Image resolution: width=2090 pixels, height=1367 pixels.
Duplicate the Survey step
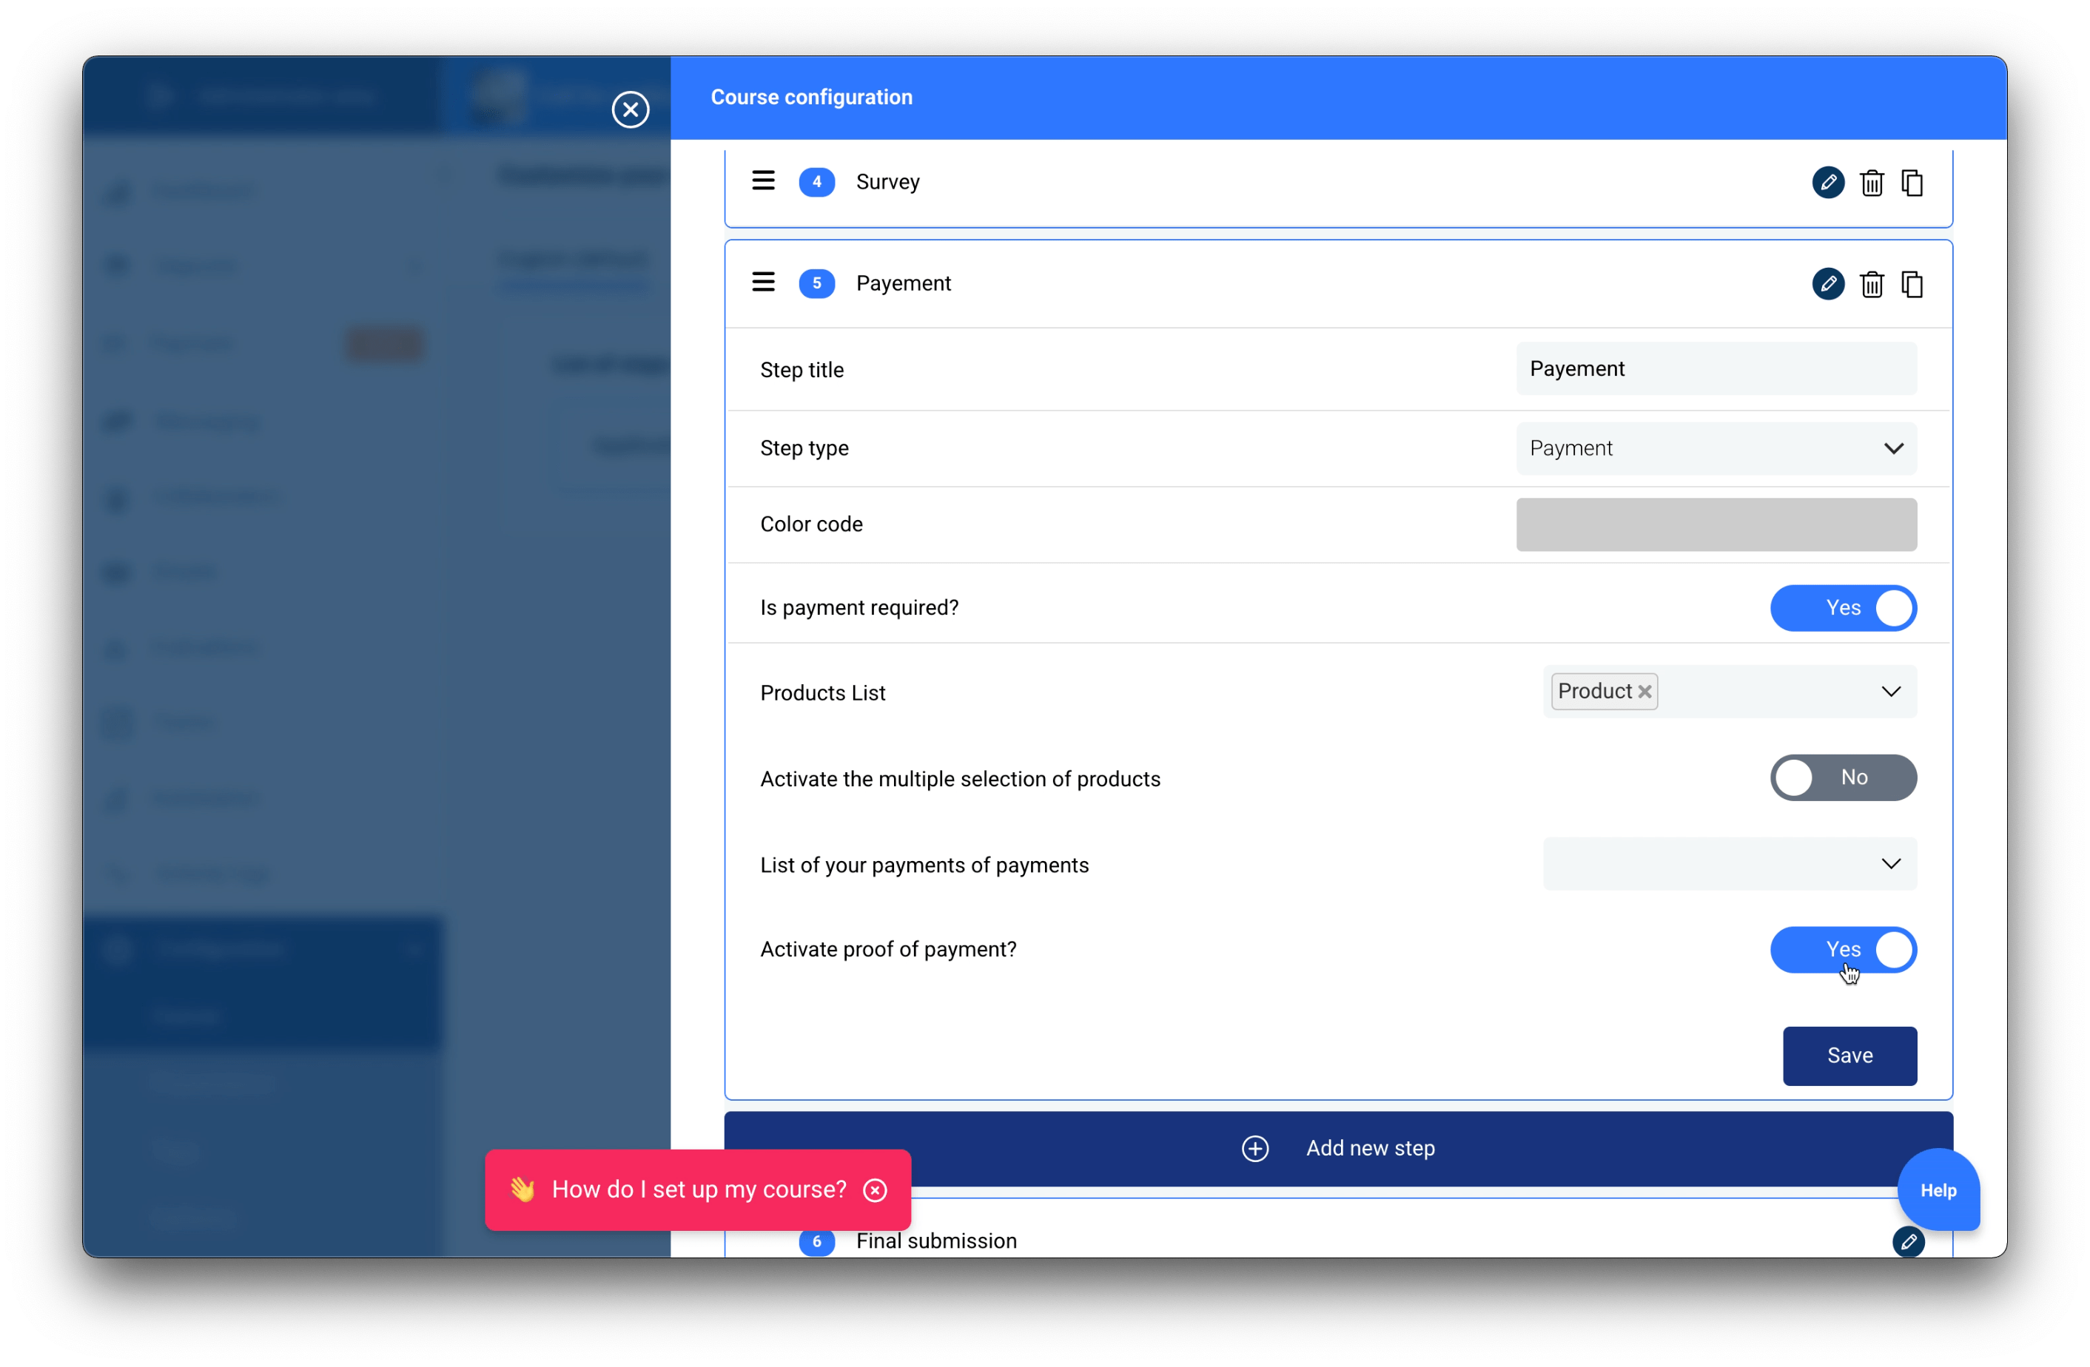click(x=1912, y=183)
